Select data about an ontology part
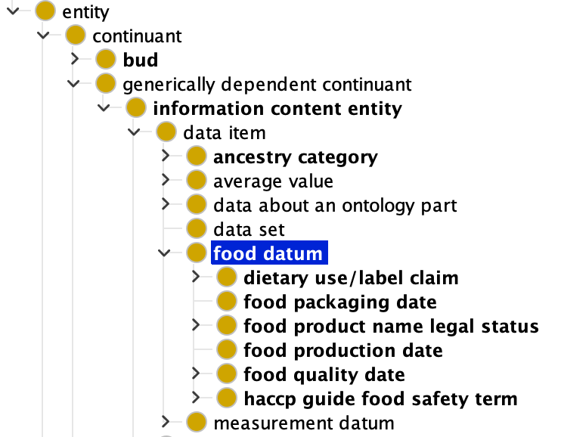Screen dimensions: 561x437 pyautogui.click(x=335, y=206)
